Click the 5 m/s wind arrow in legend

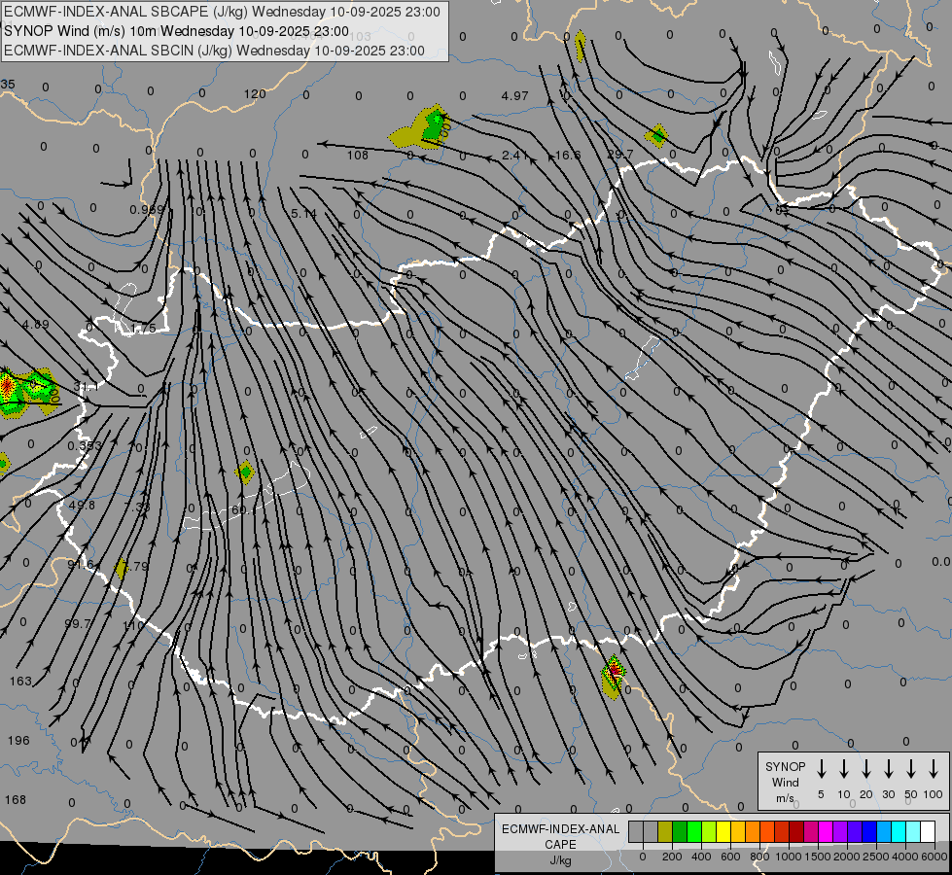[822, 769]
